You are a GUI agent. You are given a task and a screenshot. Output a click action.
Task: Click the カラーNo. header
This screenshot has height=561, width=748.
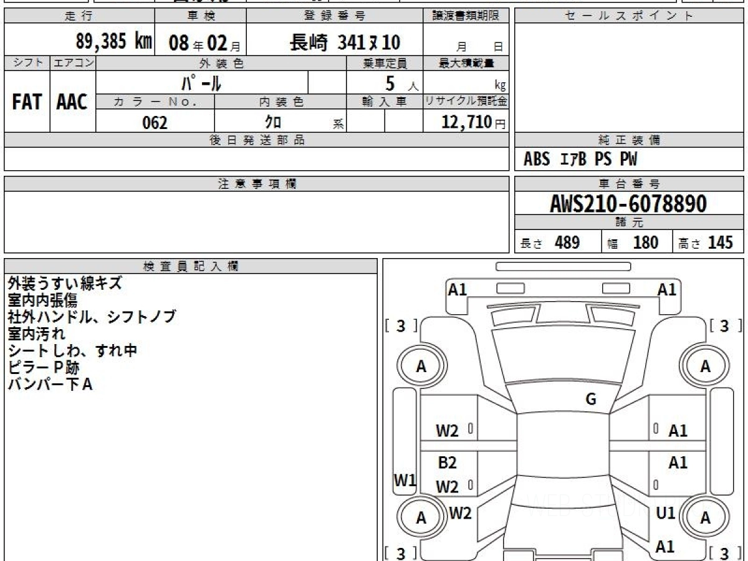point(155,102)
